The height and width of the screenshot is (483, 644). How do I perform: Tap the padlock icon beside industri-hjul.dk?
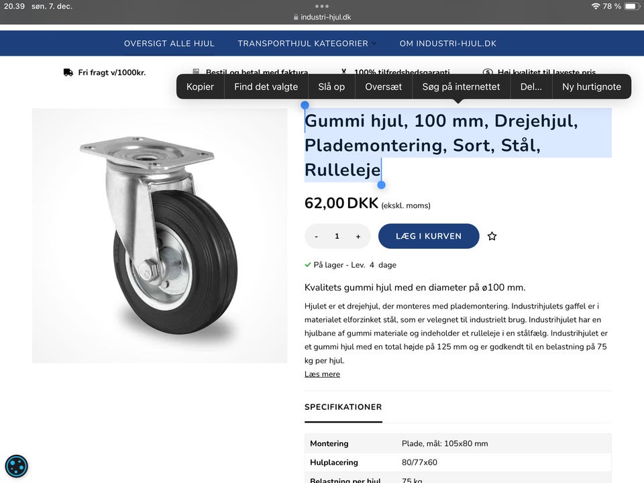(x=296, y=17)
